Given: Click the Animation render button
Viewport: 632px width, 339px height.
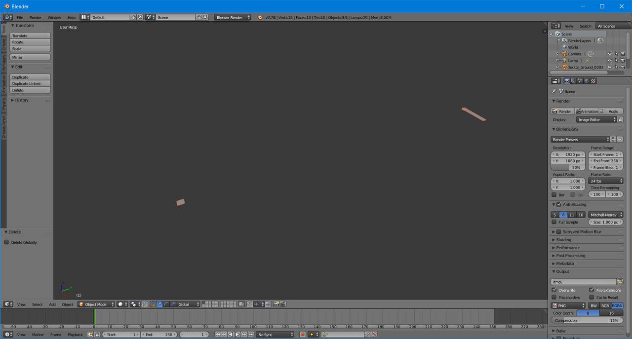Looking at the screenshot, I should click(x=587, y=112).
